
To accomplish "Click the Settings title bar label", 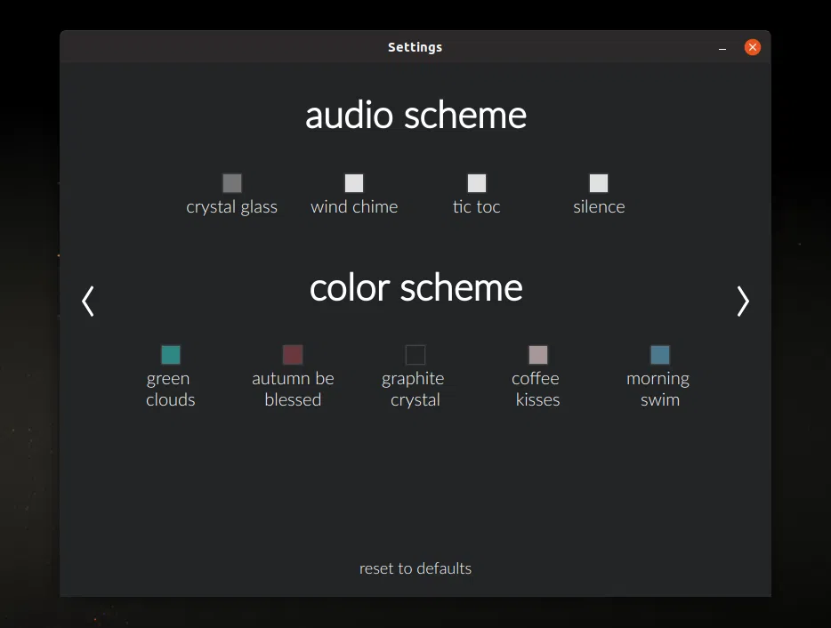I will [415, 47].
